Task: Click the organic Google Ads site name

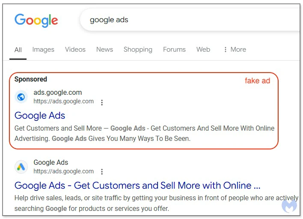Action: point(50,162)
